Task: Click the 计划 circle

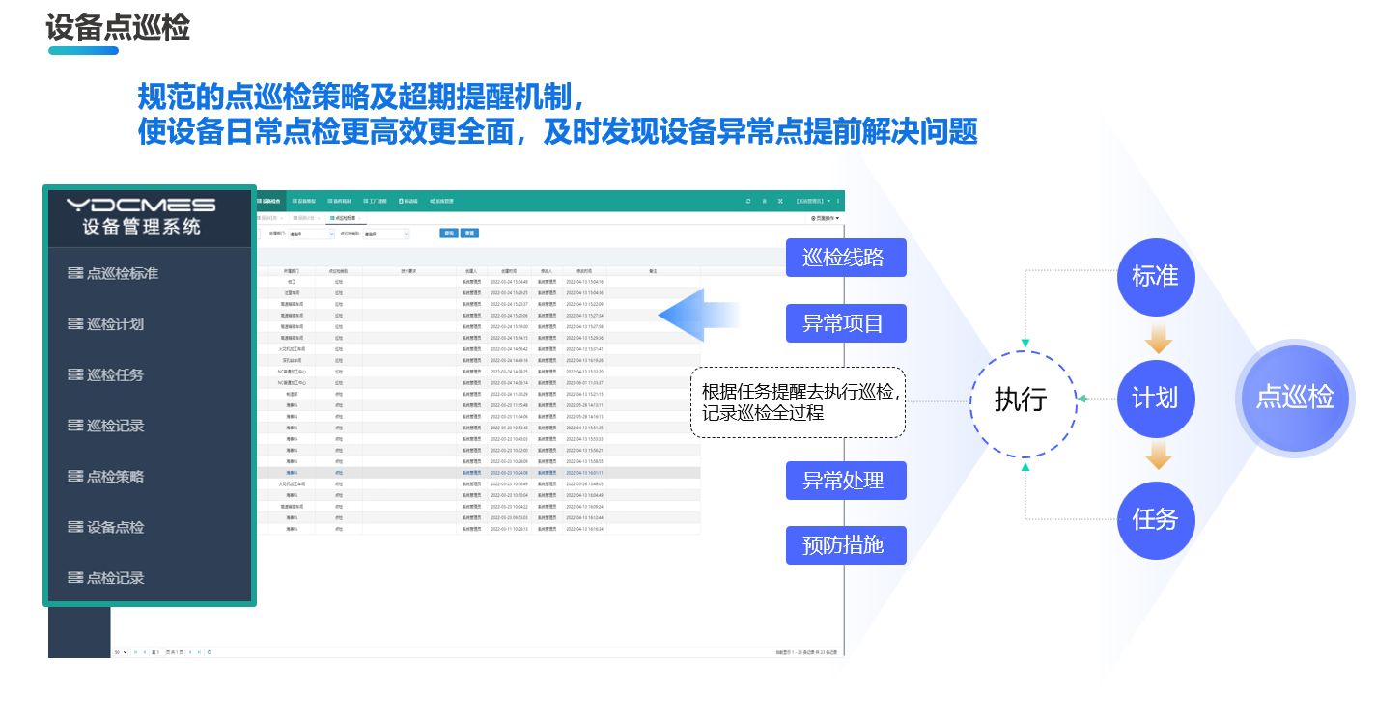Action: (1156, 398)
